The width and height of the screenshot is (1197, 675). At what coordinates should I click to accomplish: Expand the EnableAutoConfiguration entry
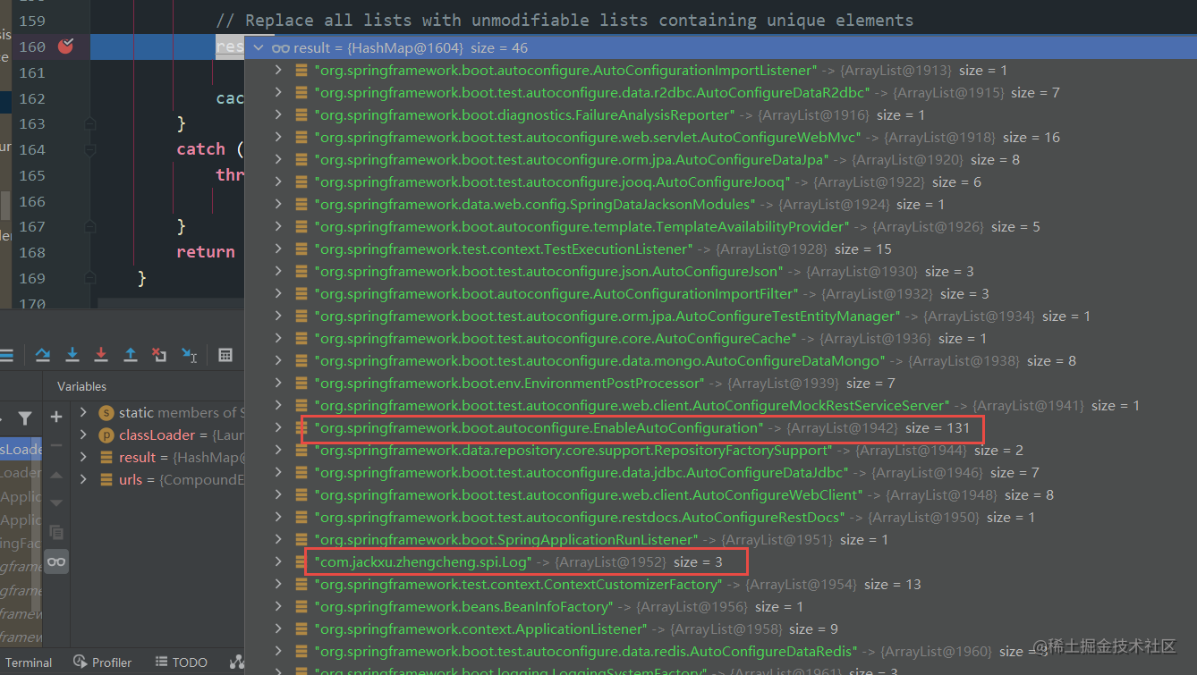pyautogui.click(x=278, y=427)
